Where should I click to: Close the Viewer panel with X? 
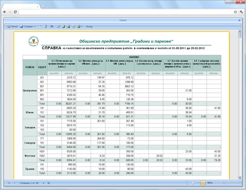tap(239, 21)
